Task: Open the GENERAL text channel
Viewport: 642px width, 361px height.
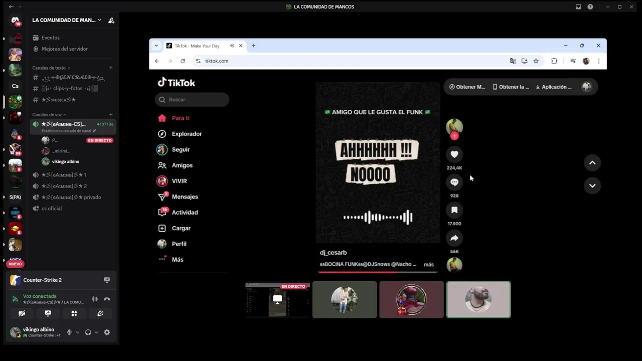Action: pyautogui.click(x=73, y=78)
